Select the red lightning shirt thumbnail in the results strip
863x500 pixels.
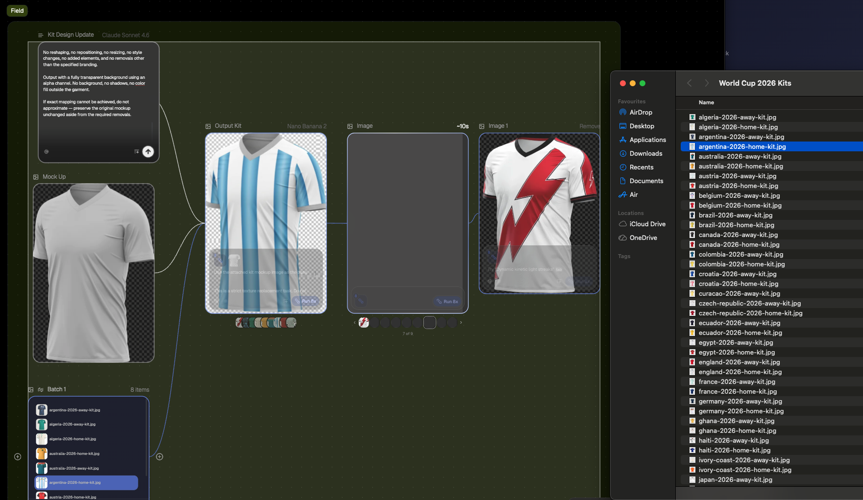tap(364, 323)
